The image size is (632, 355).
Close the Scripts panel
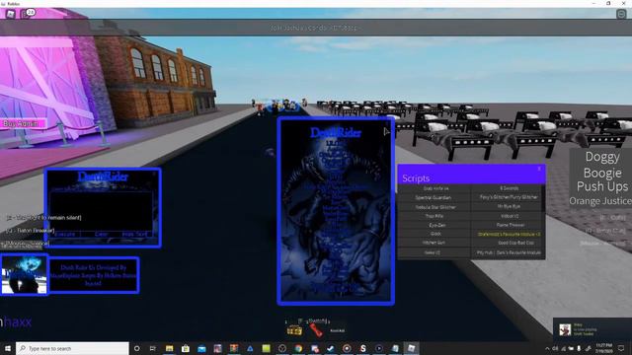coord(539,169)
